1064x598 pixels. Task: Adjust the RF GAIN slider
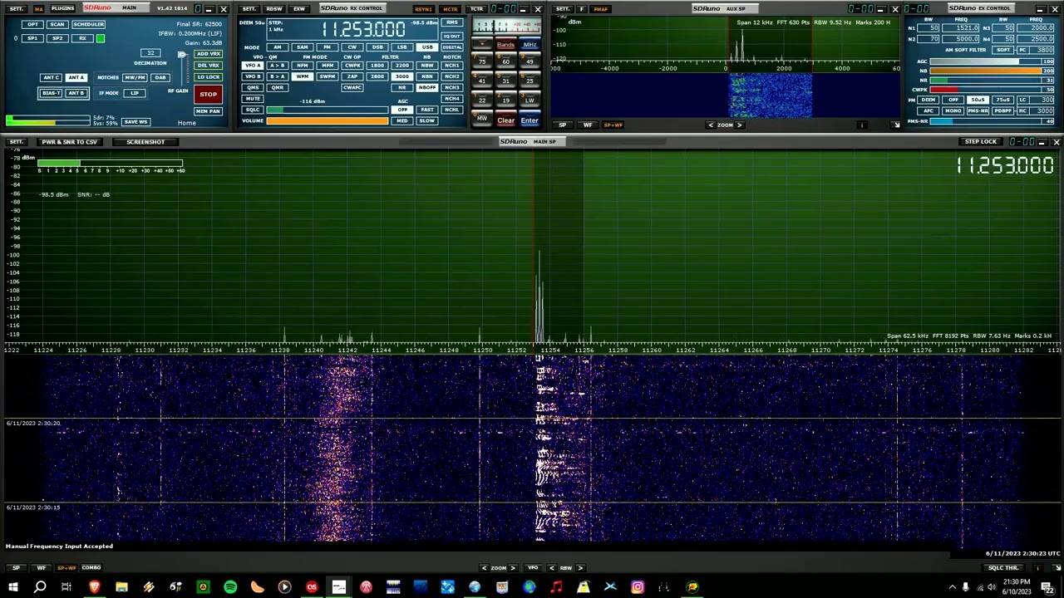click(x=181, y=71)
